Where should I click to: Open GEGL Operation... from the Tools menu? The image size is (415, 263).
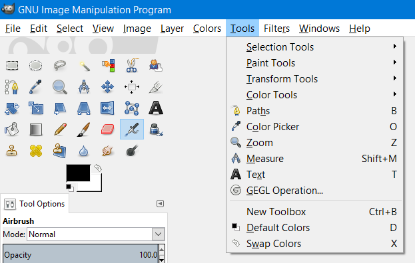click(x=314, y=191)
